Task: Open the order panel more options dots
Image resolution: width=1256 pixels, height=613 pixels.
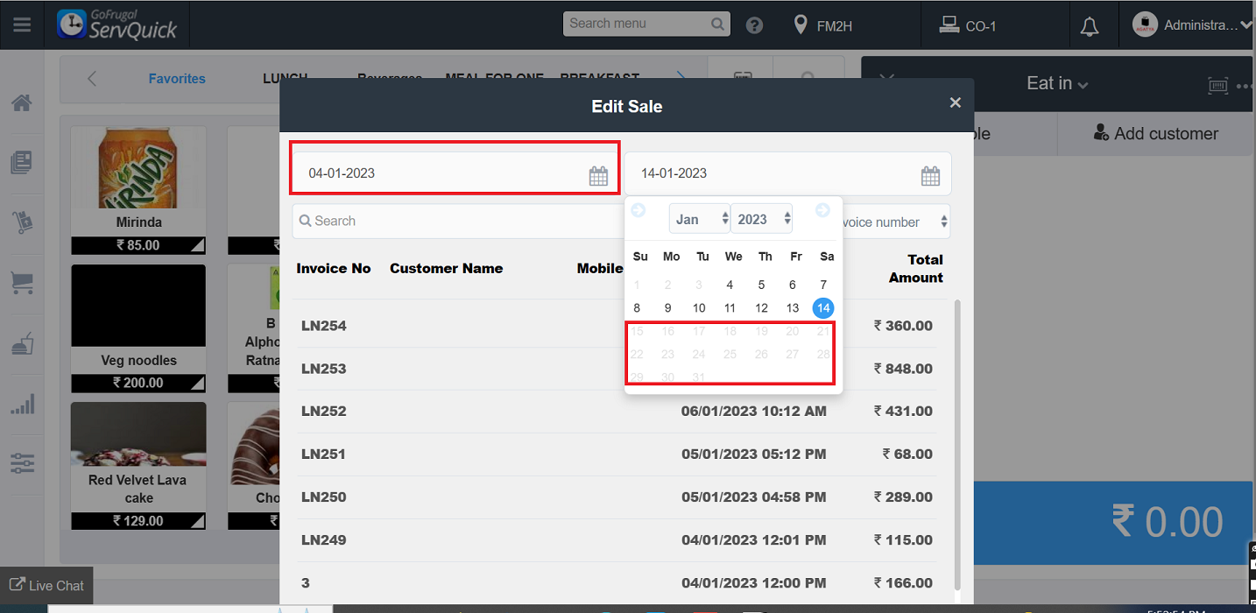Action: click(1245, 86)
